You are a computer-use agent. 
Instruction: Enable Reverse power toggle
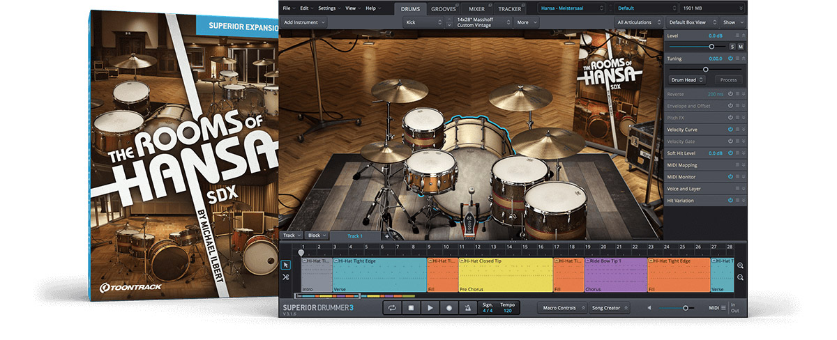(730, 94)
